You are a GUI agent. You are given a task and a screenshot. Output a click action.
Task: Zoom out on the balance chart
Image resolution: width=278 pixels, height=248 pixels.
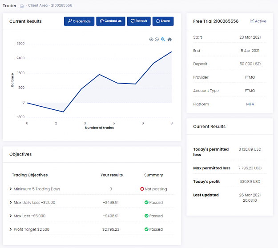(x=157, y=39)
